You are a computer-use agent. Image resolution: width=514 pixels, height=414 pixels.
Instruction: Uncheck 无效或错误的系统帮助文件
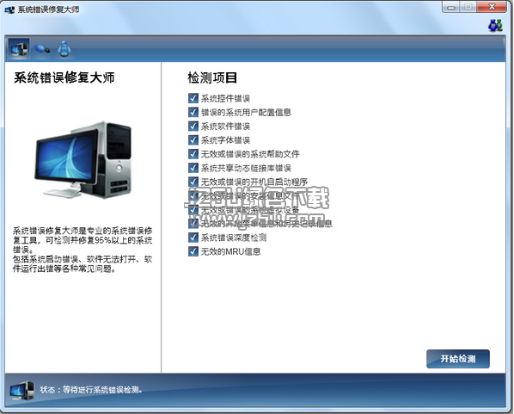click(x=193, y=154)
